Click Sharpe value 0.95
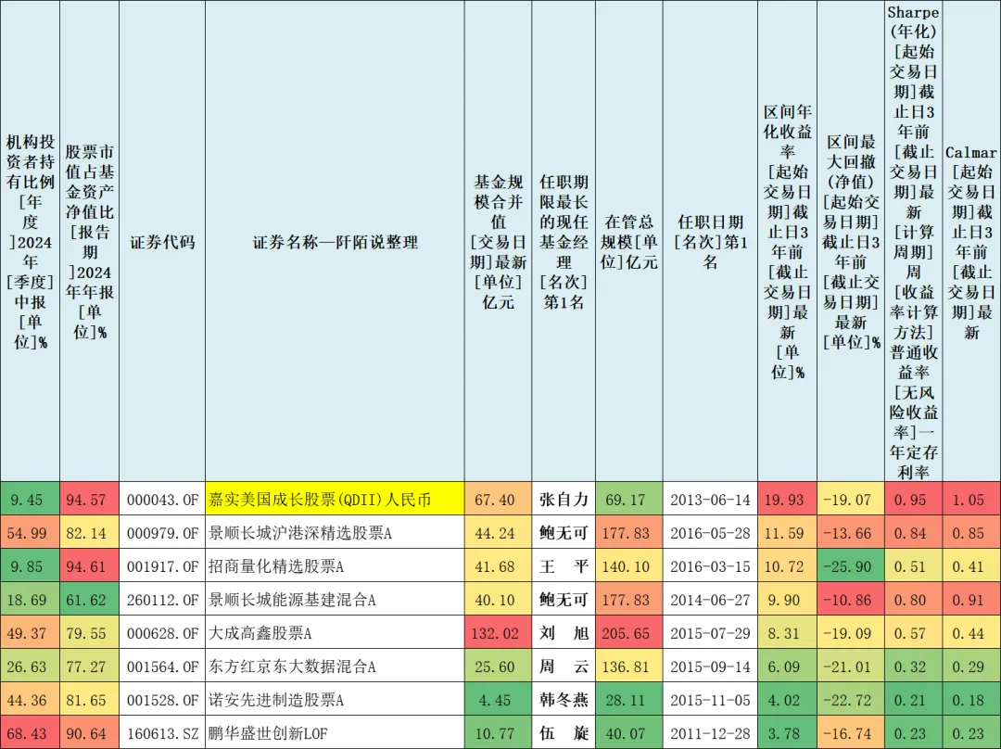 (x=910, y=500)
